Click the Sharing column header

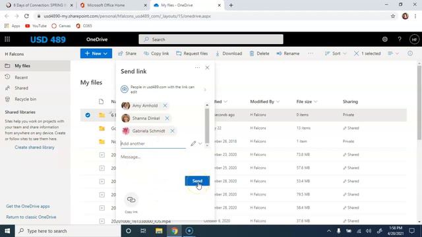coord(350,101)
